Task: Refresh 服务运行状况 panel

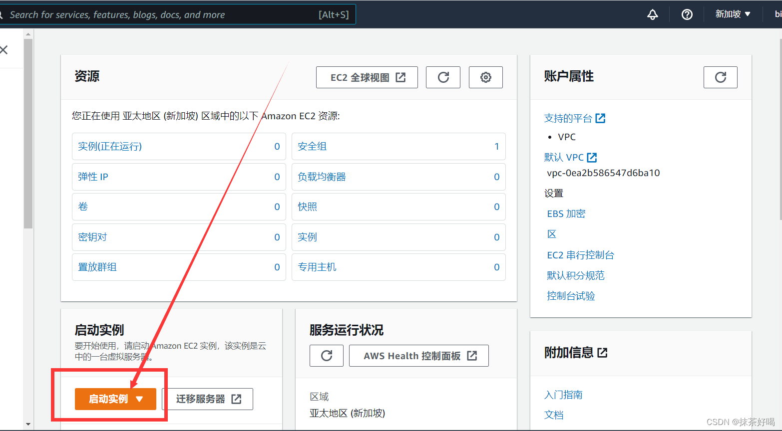Action: (x=327, y=356)
